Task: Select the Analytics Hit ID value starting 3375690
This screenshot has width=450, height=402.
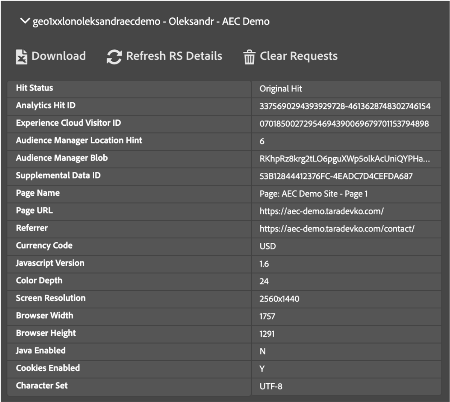Action: pos(345,106)
